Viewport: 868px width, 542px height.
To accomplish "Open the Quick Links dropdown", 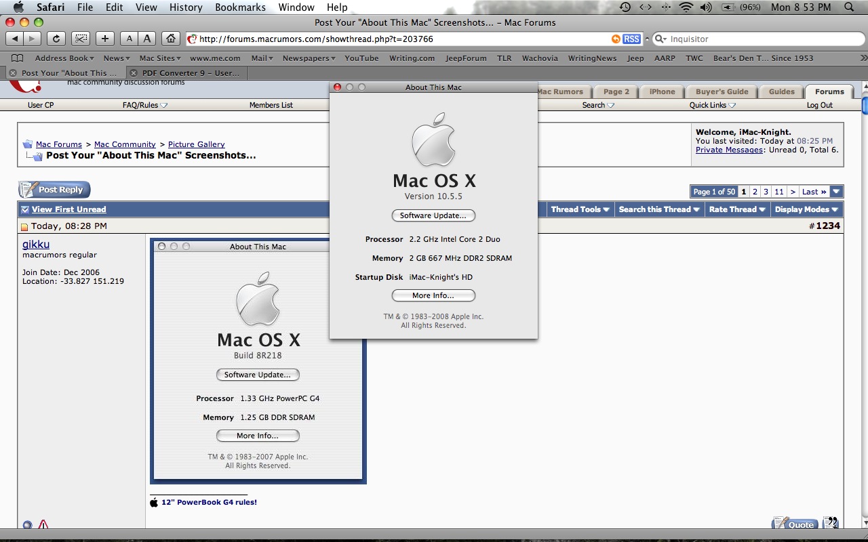I will (713, 105).
